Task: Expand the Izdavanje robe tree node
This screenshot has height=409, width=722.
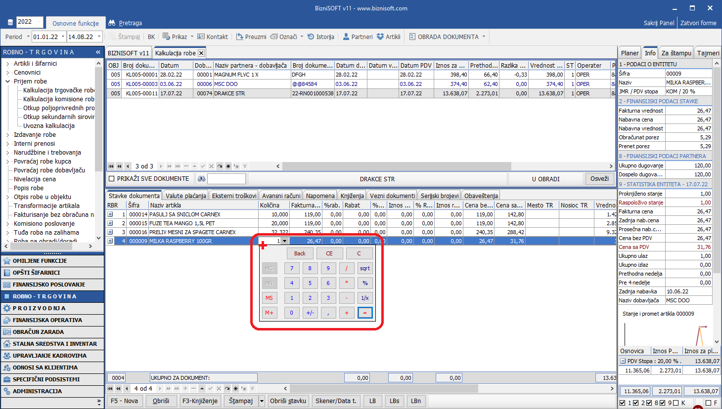Action: pos(8,135)
